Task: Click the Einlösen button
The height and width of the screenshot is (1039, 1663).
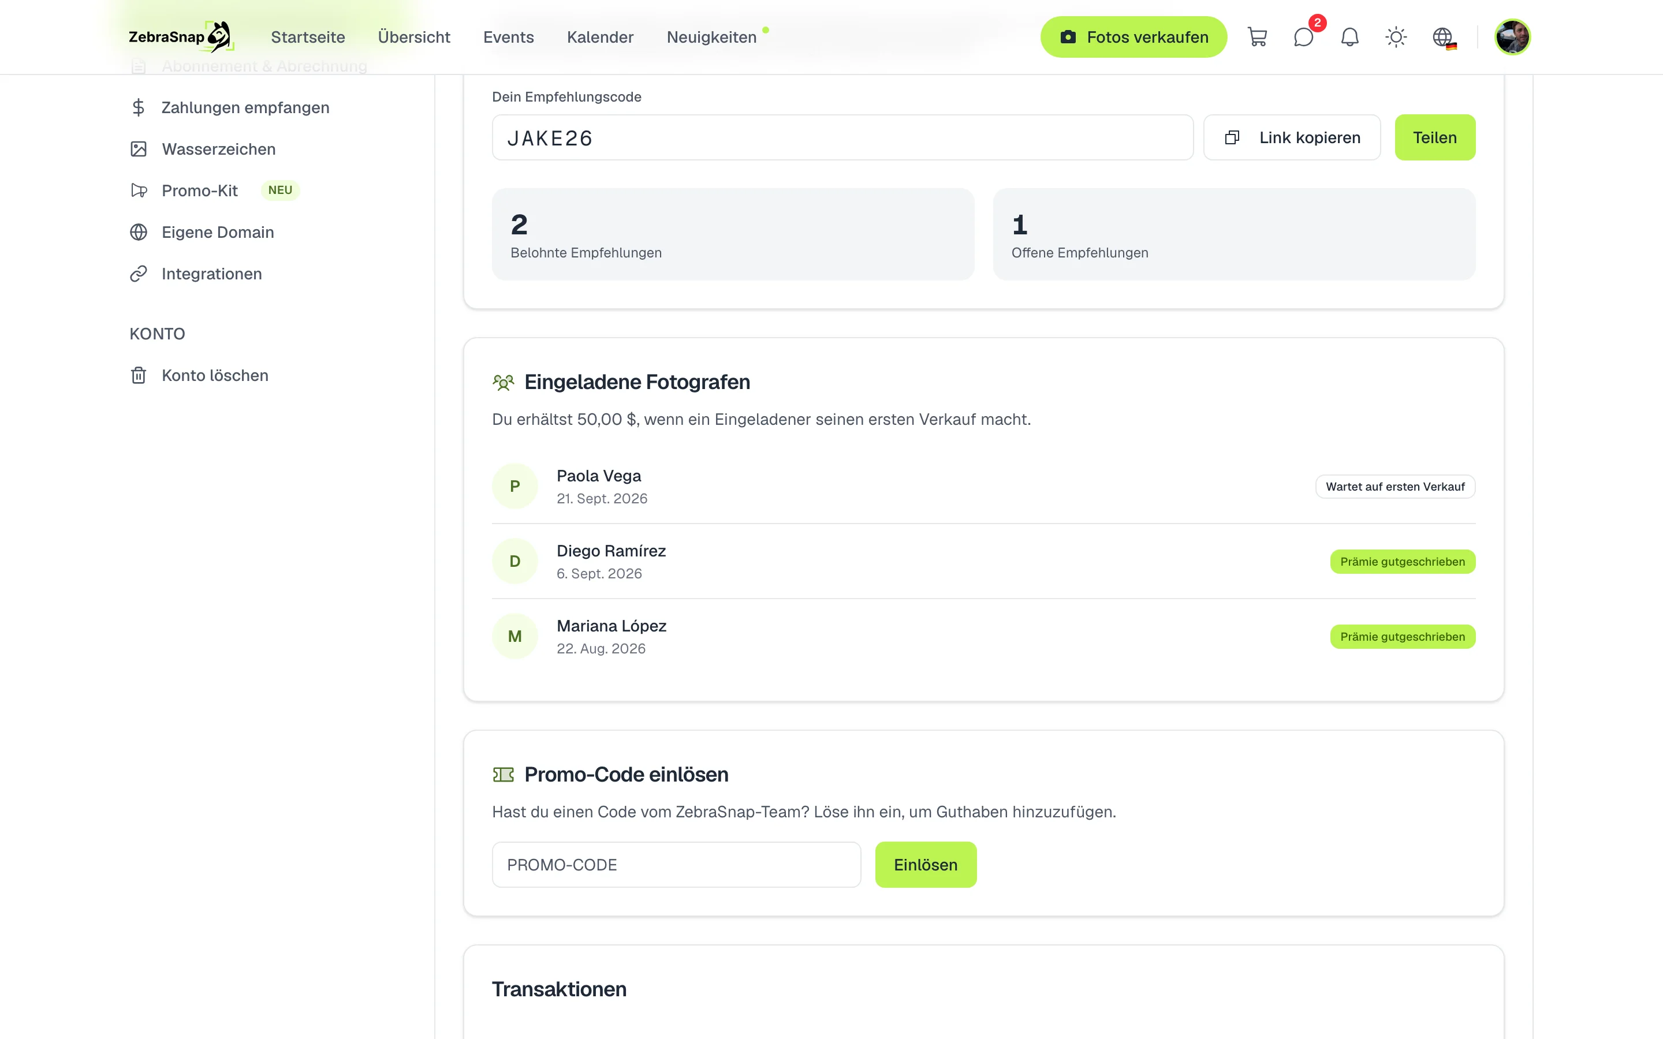Action: tap(926, 865)
